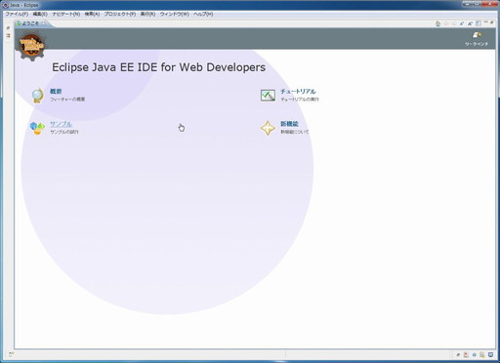The width and height of the screenshot is (500, 363).
Task: Open the 検索(A) menu
Action: (92, 14)
